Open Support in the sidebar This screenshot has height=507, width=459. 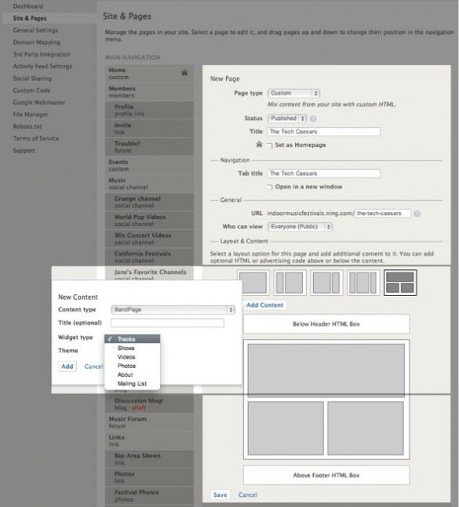[x=24, y=151]
